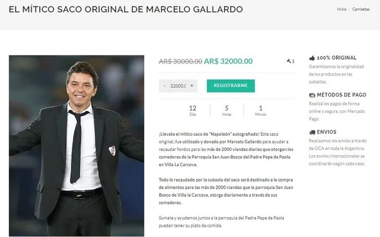Viewport: 380px width, 237px height.
Task: Click the MÉTODOS DE PAGO heading
Action: (x=341, y=95)
